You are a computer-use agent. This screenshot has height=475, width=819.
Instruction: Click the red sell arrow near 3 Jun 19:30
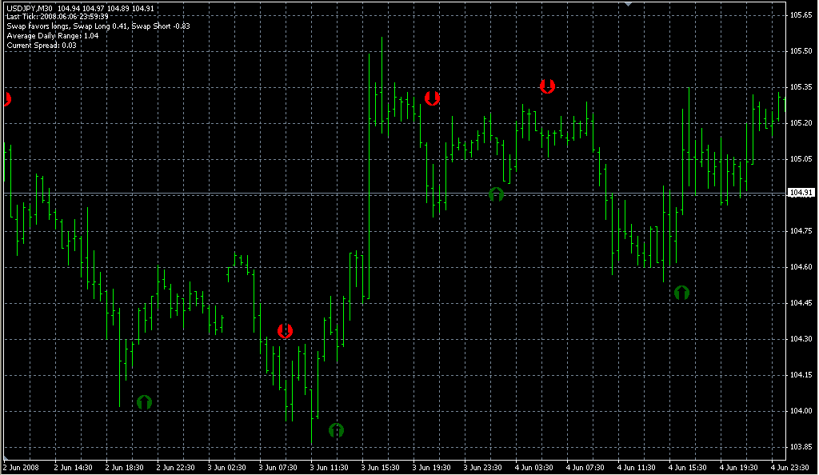coord(432,98)
